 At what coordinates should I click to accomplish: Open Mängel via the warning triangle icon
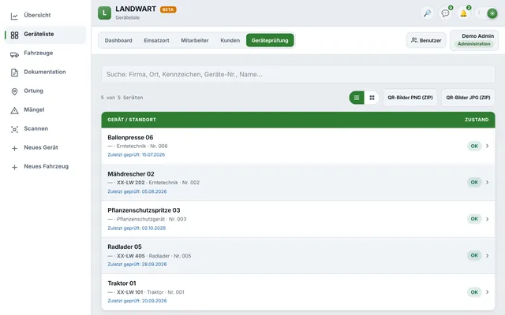14,110
